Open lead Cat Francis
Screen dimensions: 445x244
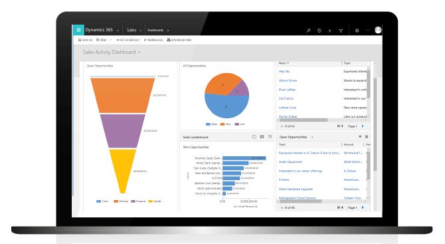click(x=286, y=98)
